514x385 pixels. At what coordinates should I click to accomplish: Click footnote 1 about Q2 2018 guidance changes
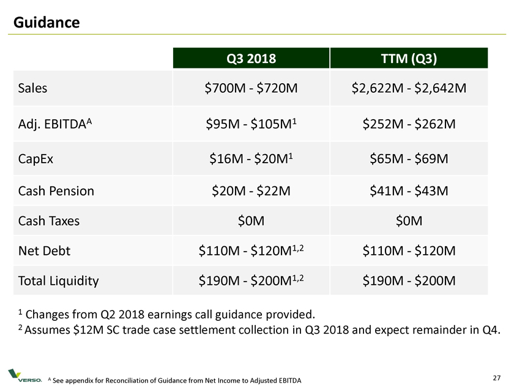[166, 315]
